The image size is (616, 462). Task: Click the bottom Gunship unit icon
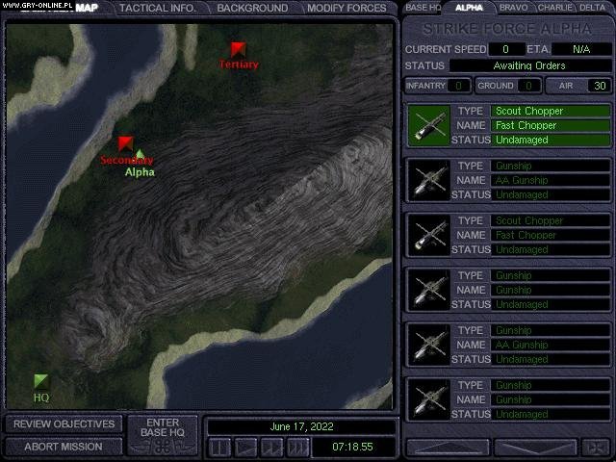(428, 399)
